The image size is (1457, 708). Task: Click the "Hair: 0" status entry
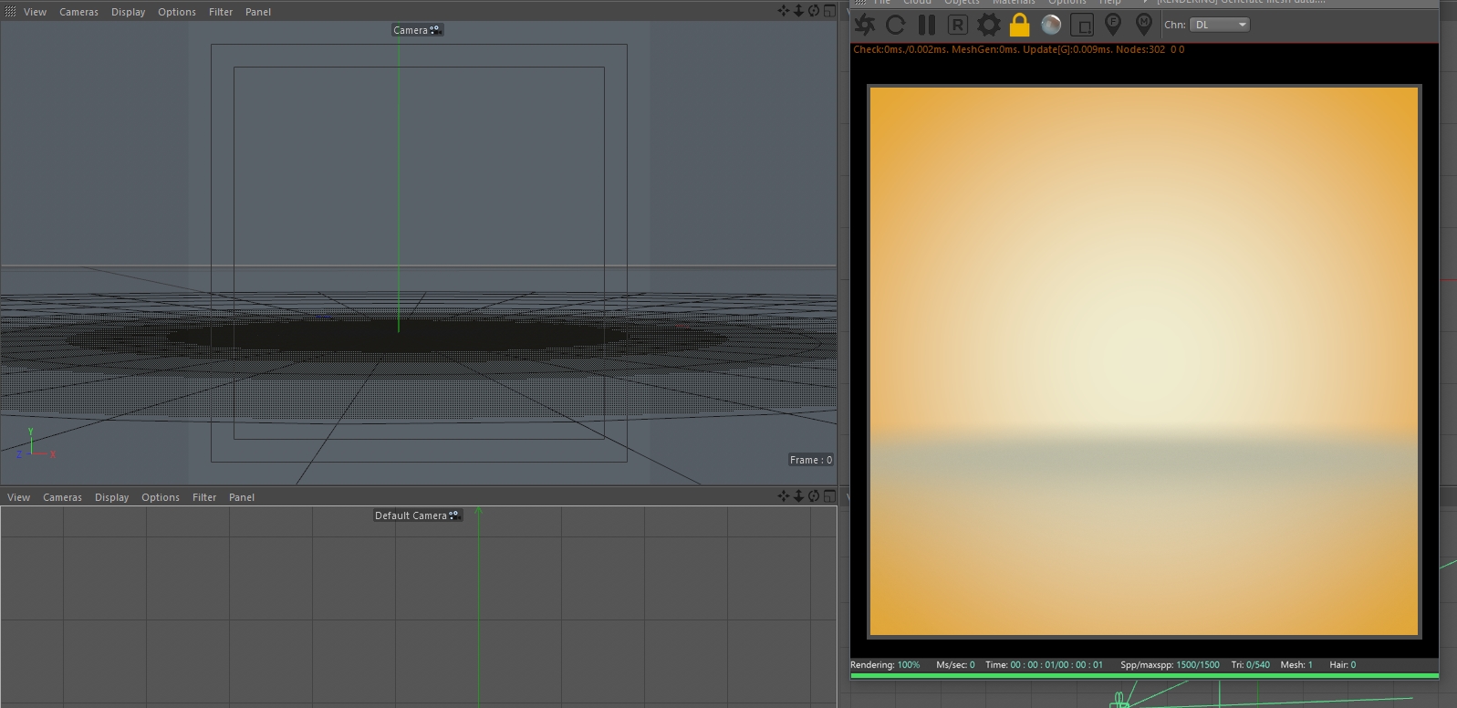tap(1342, 665)
